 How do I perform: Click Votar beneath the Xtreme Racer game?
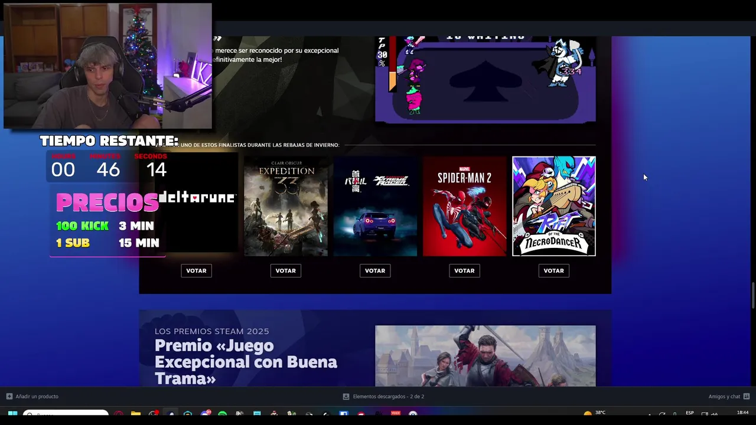pyautogui.click(x=375, y=270)
